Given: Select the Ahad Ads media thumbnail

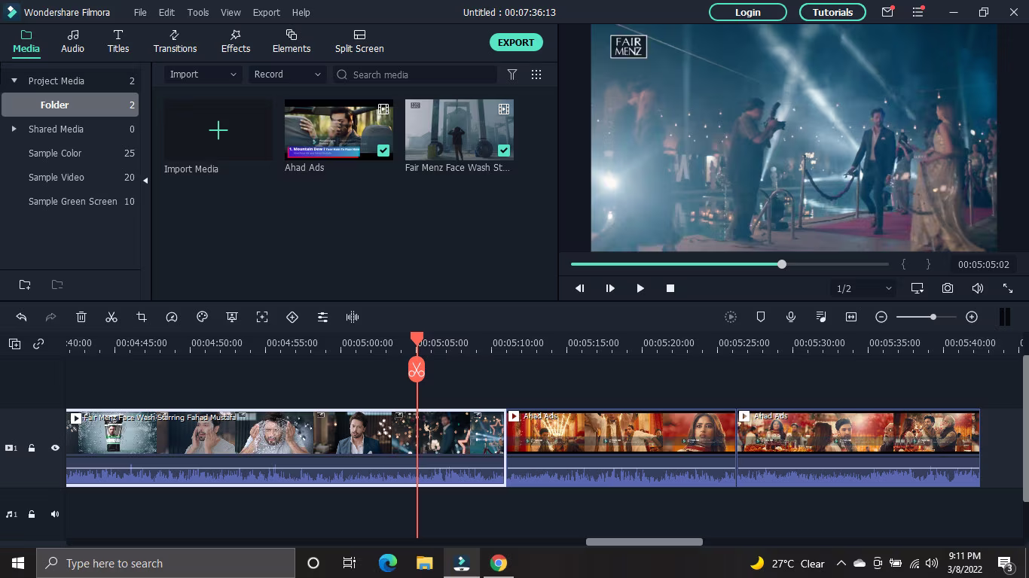Looking at the screenshot, I should click(x=339, y=129).
